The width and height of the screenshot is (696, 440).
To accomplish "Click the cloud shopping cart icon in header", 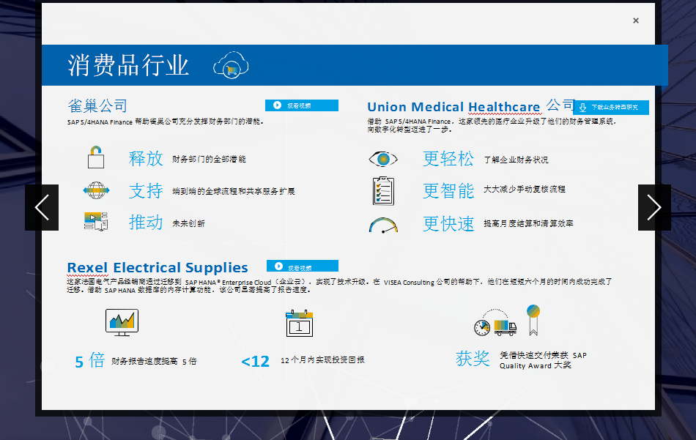I will [231, 65].
